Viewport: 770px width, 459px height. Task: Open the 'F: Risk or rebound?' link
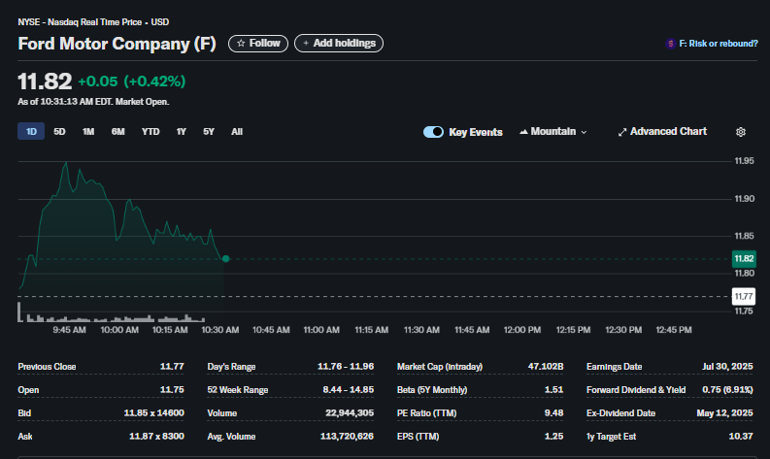click(718, 44)
